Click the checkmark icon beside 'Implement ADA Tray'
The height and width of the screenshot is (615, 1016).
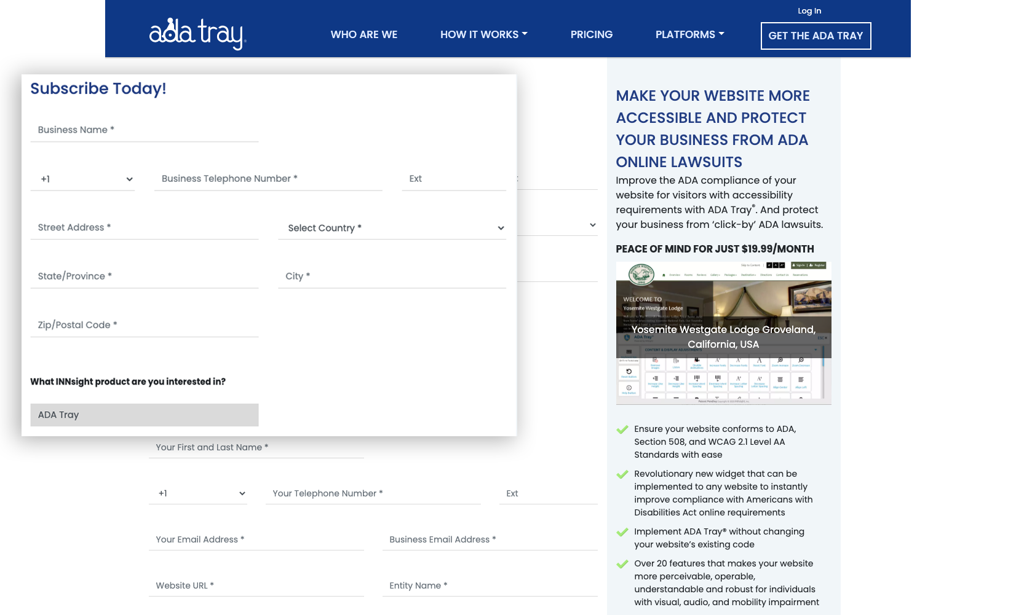pyautogui.click(x=622, y=532)
